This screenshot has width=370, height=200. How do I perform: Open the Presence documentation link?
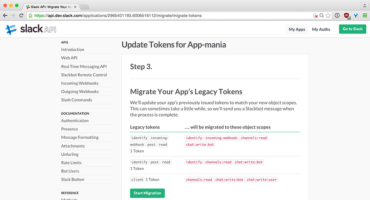(x=69, y=129)
